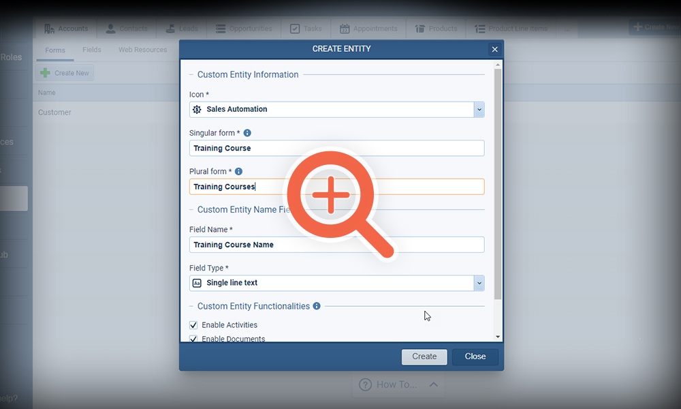Uncheck Enable Activities
681x409 pixels.
(x=193, y=324)
